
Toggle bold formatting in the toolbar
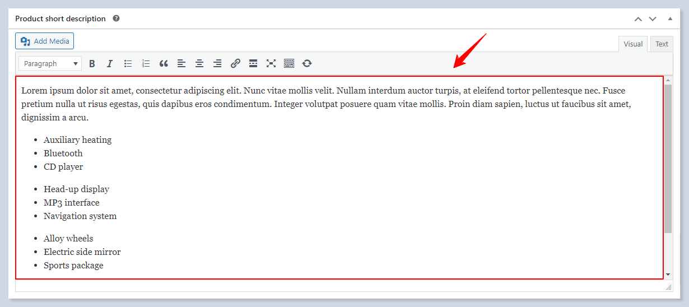[x=92, y=64]
